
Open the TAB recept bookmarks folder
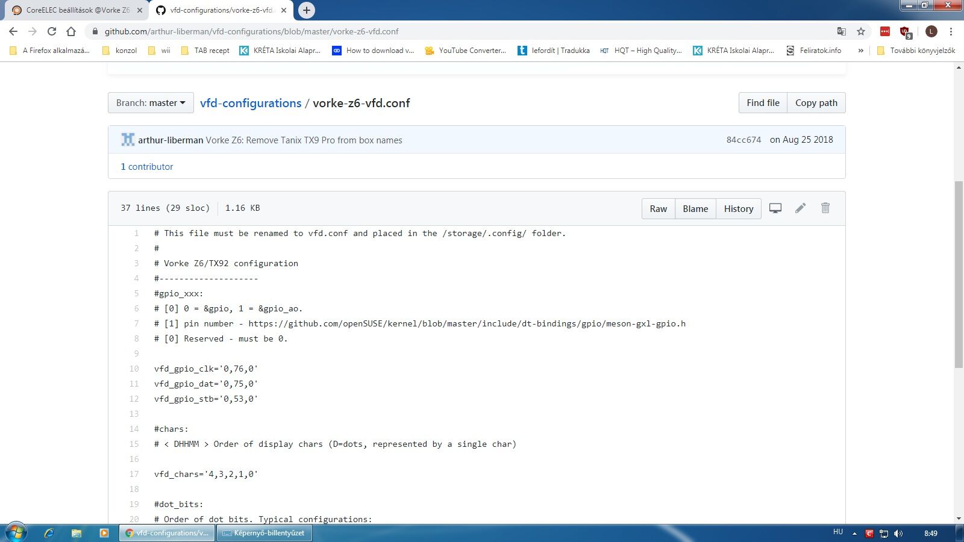[205, 51]
